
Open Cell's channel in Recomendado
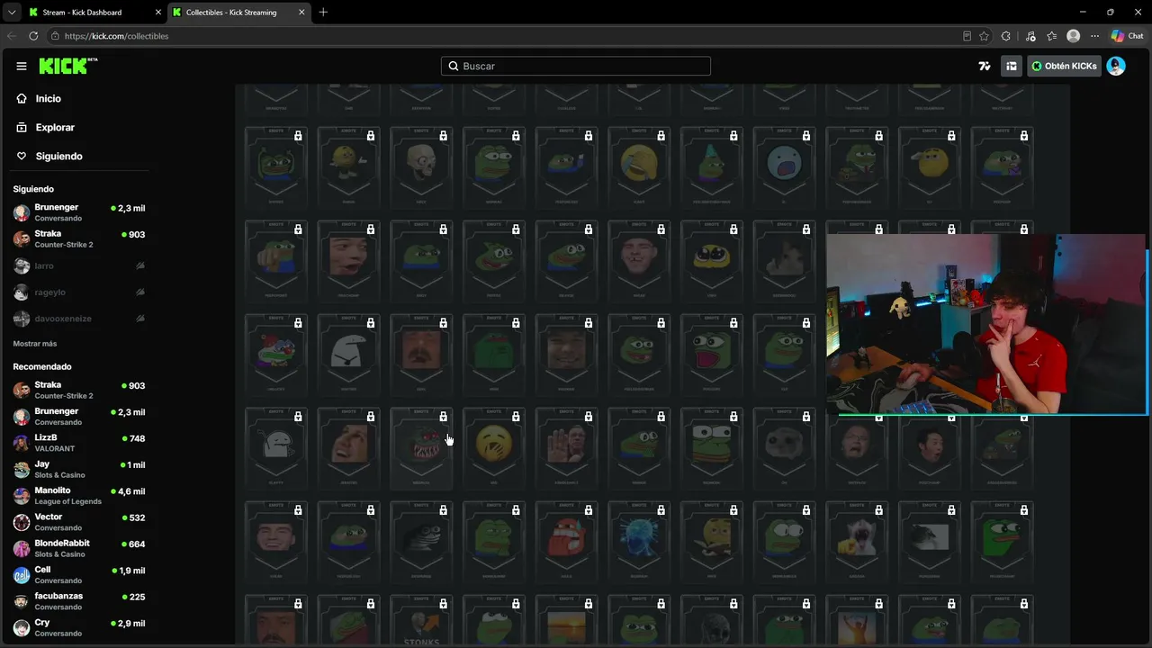coord(79,575)
